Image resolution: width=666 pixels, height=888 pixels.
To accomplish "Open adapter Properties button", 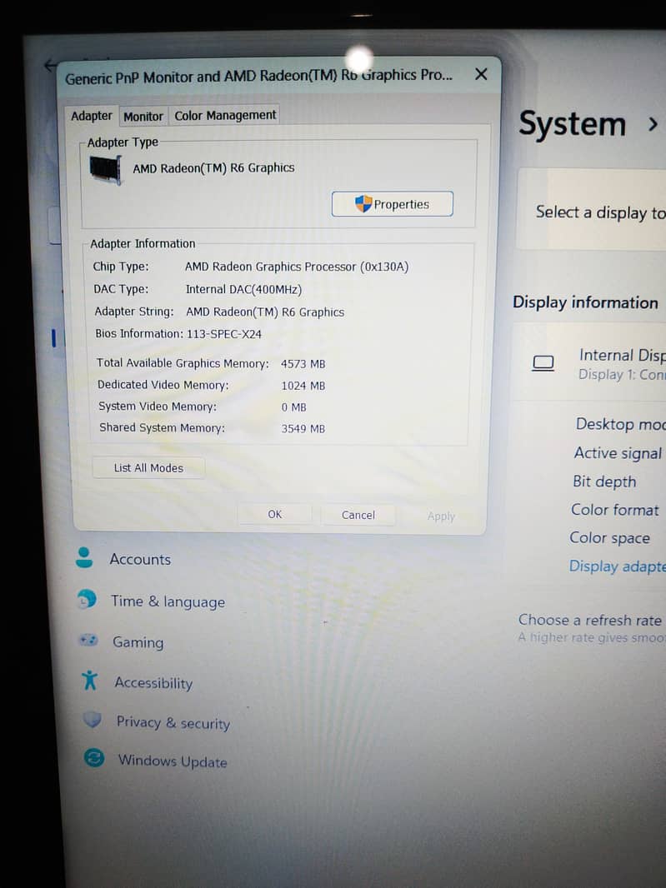I will point(393,204).
